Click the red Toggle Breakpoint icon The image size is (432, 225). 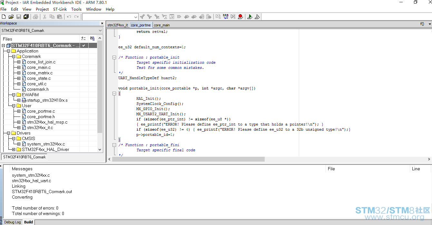coord(241,17)
